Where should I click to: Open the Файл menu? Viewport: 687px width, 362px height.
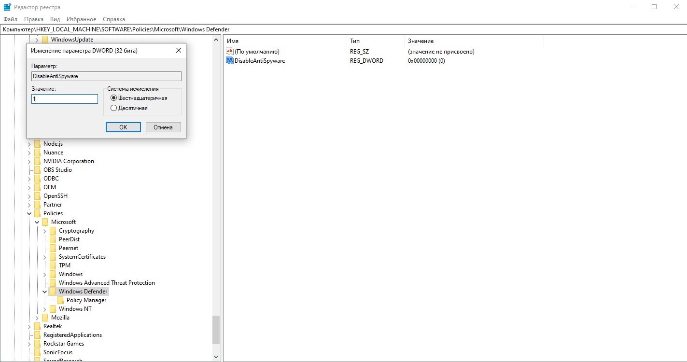pos(10,19)
